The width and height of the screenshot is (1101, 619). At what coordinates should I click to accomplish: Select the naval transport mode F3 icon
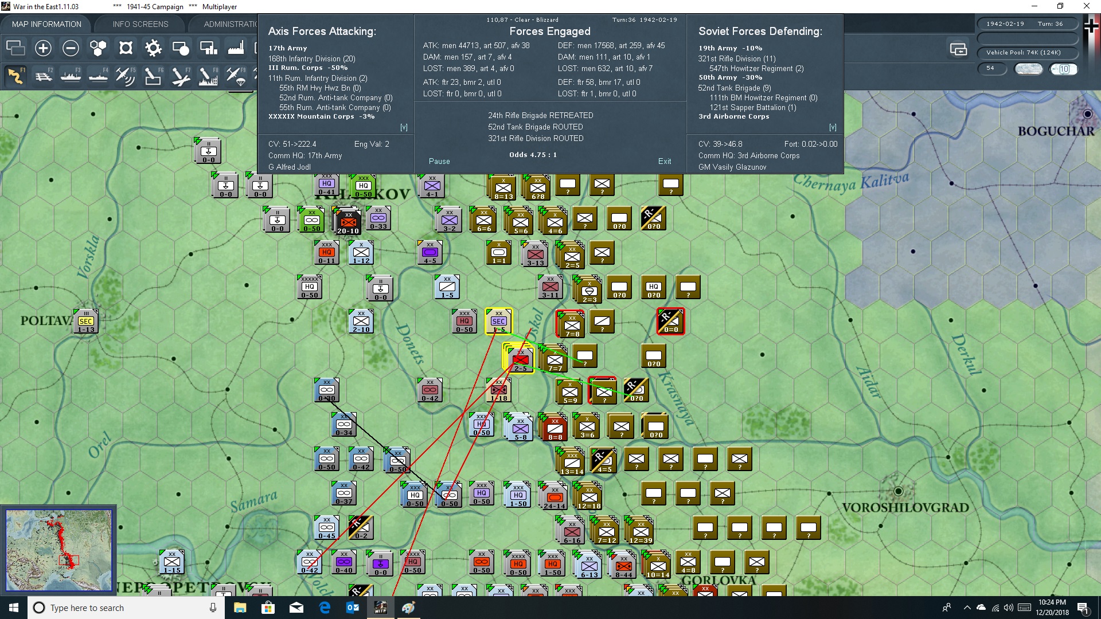pyautogui.click(x=71, y=76)
